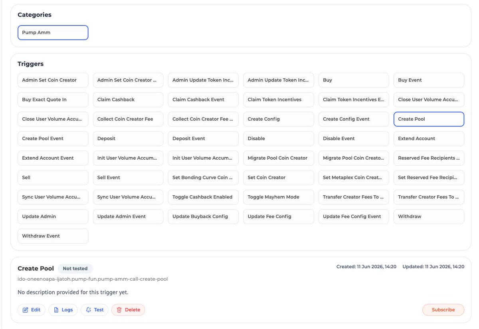The width and height of the screenshot is (479, 329).
Task: Select the Withdraw Event trigger
Action: (x=53, y=236)
